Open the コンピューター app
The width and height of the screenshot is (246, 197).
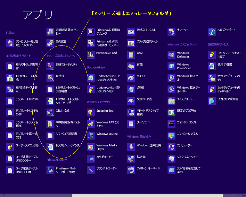pyautogui.click(x=171, y=147)
